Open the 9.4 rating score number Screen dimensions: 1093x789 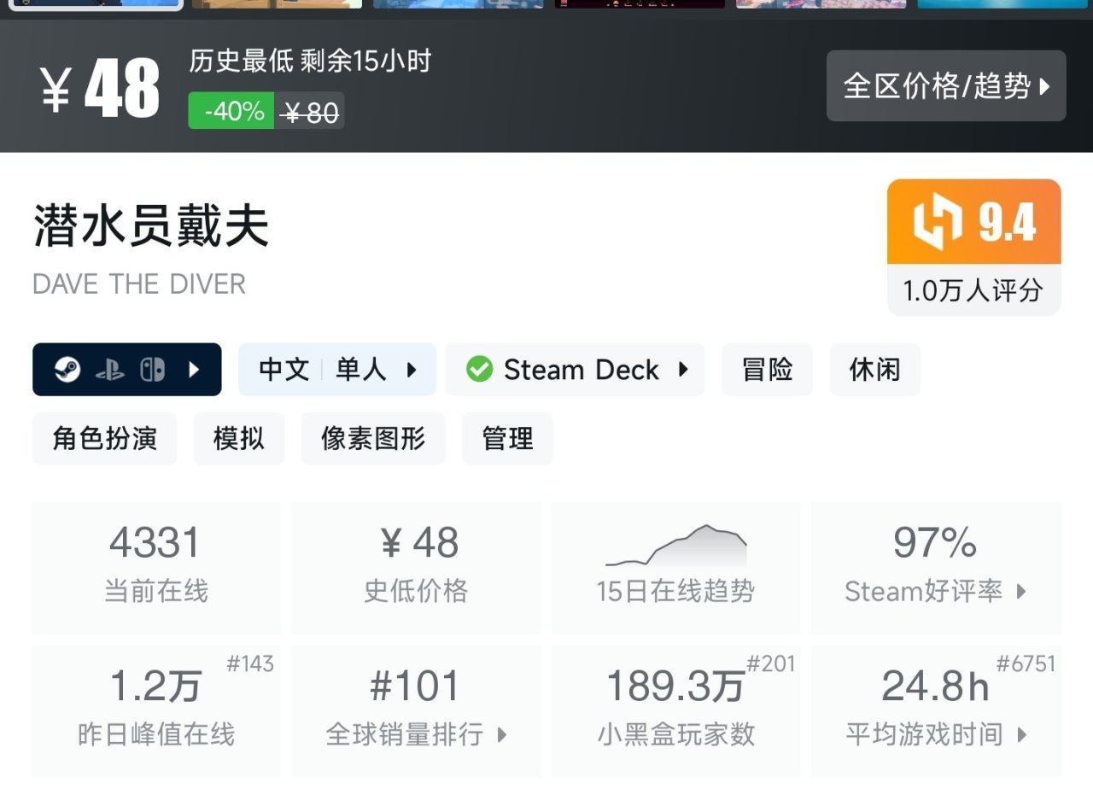pos(1007,223)
